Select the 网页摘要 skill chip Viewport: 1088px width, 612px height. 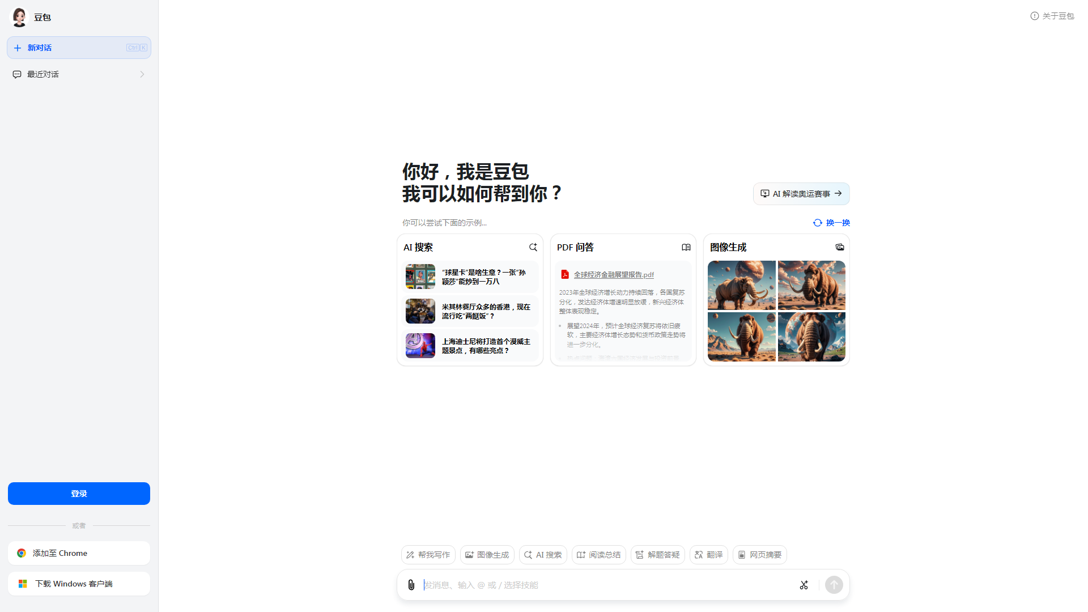point(760,555)
